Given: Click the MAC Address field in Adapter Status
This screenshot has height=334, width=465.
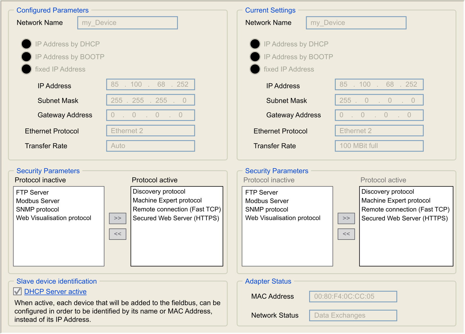Looking at the screenshot, I should pyautogui.click(x=352, y=296).
